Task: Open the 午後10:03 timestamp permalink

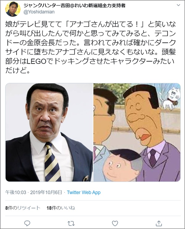Action: 16,192
